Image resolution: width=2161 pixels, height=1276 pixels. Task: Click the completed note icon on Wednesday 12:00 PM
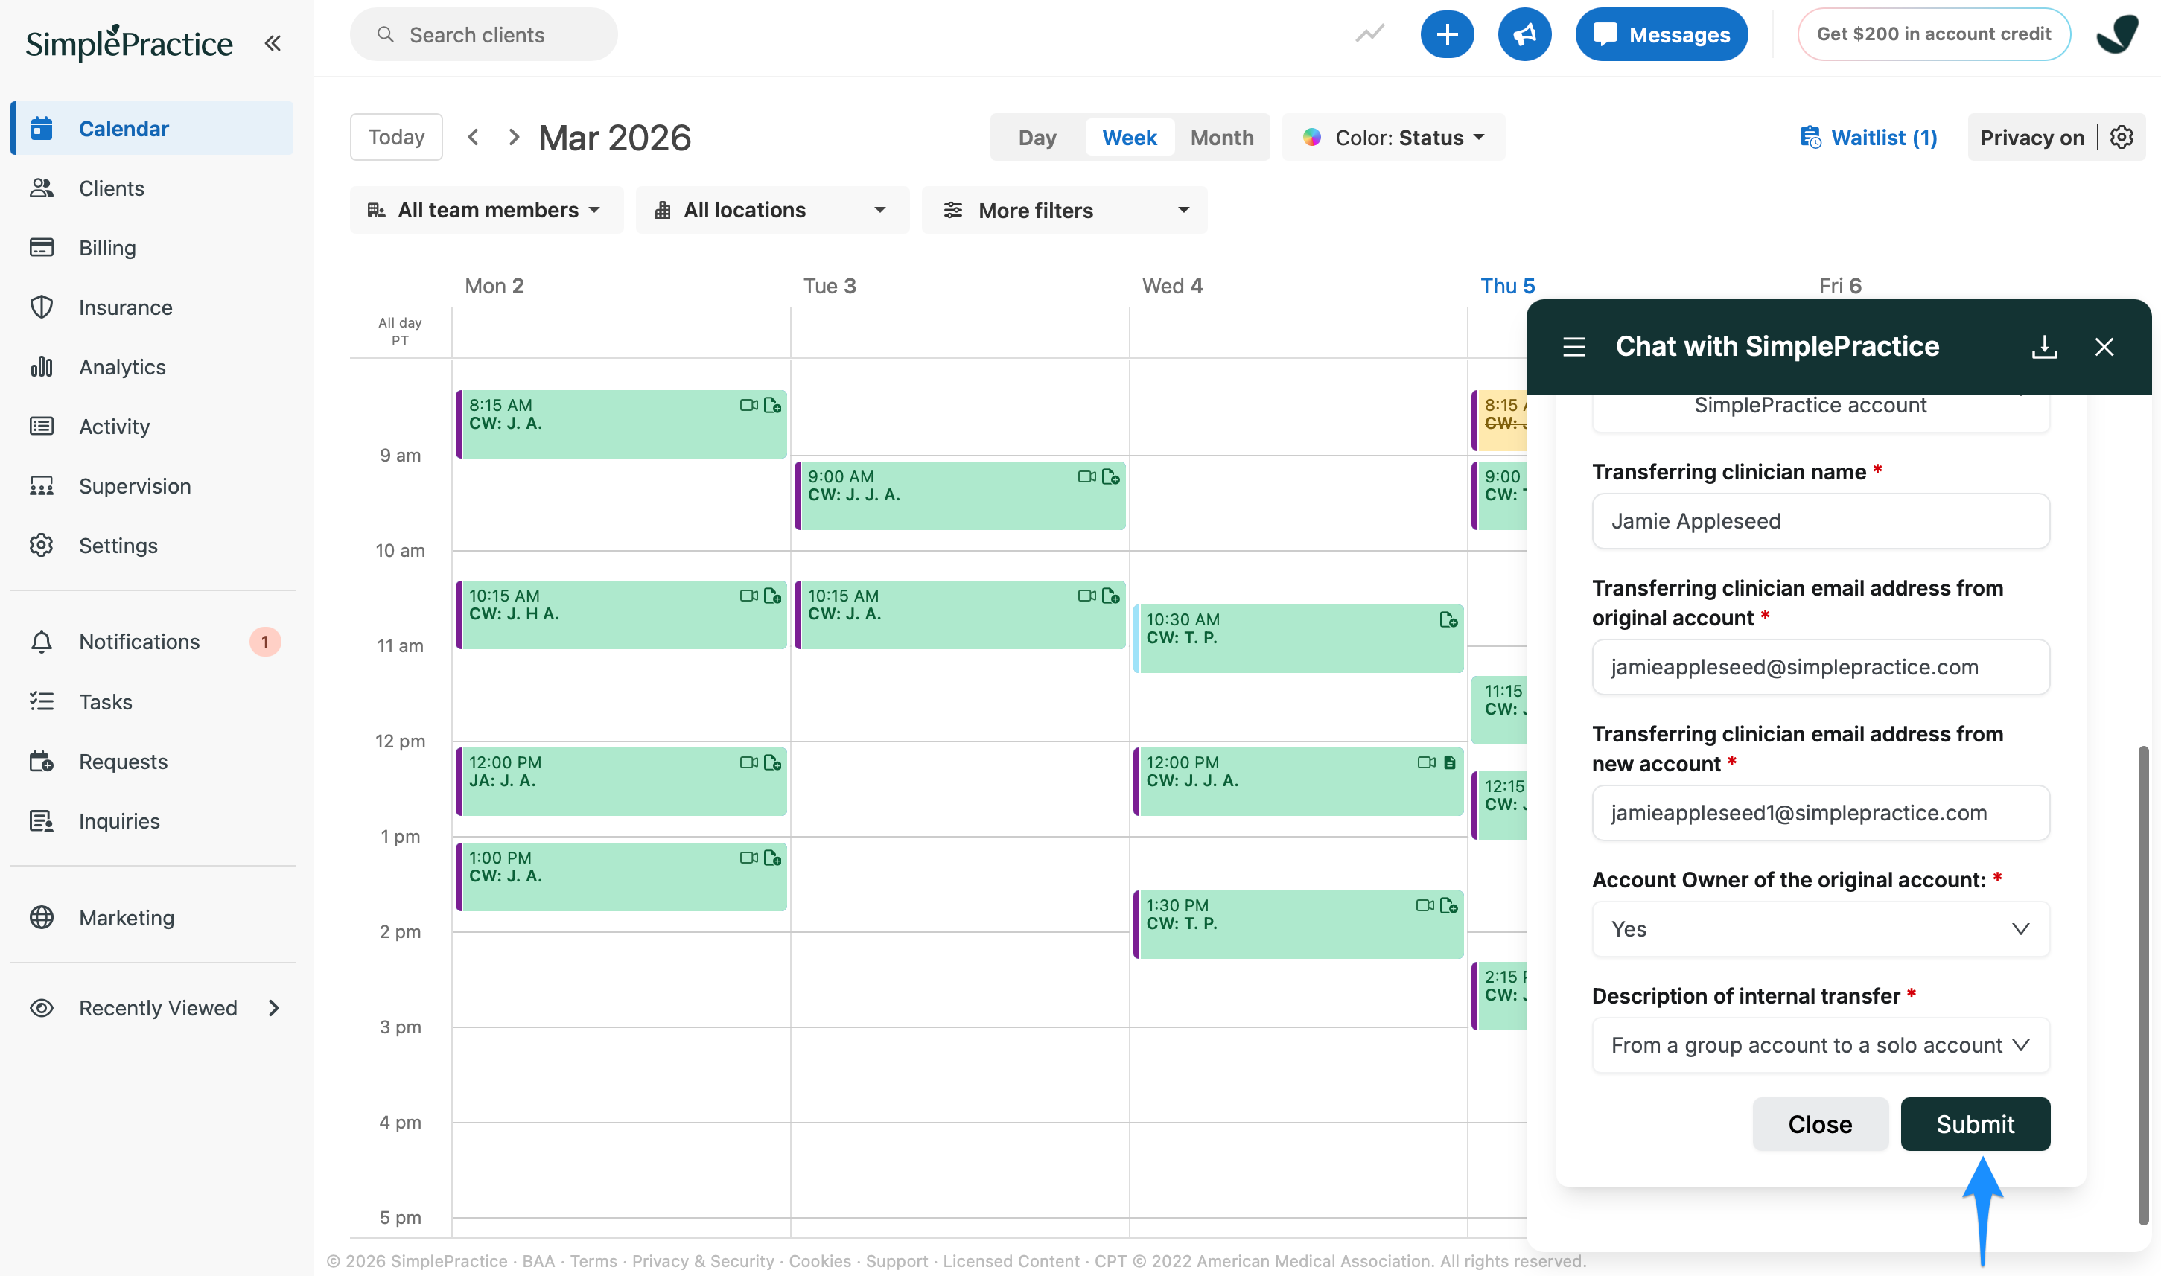[x=1450, y=762]
